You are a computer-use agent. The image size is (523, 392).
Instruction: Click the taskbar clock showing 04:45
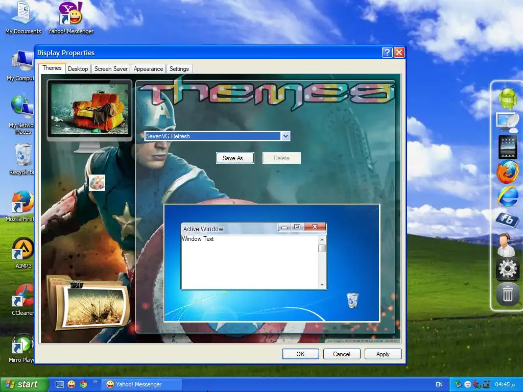[x=505, y=384]
